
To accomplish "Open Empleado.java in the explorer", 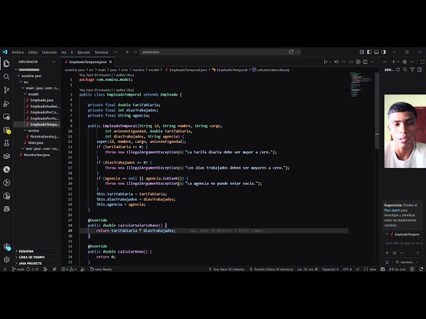I will (x=42, y=100).
